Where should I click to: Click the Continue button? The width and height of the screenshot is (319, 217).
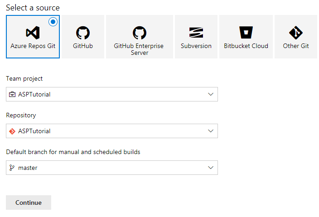tap(29, 203)
